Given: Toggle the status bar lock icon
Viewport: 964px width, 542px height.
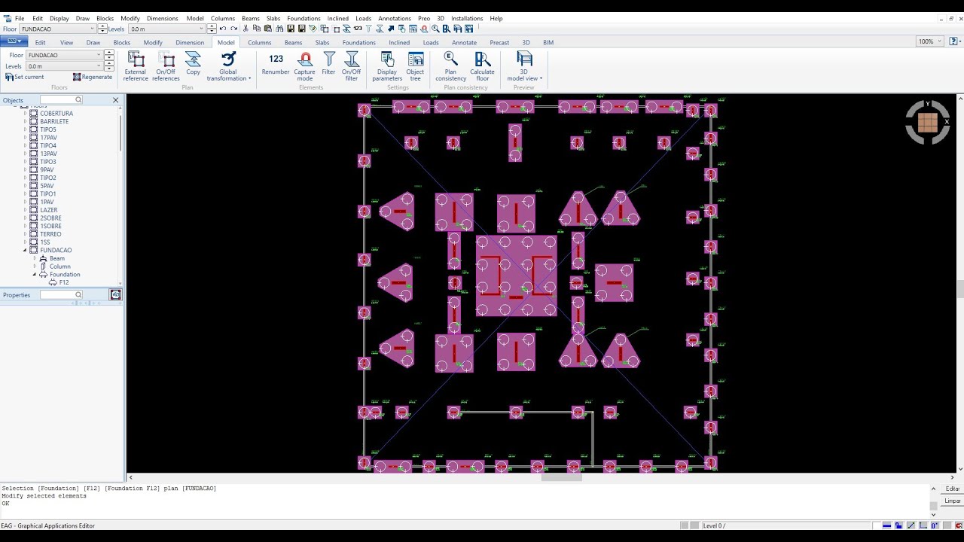Looking at the screenshot, I should 898,525.
